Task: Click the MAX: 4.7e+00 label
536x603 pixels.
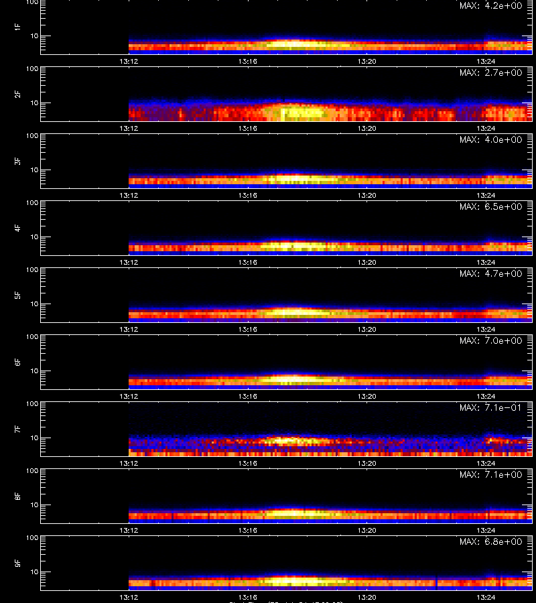Action: coord(491,273)
